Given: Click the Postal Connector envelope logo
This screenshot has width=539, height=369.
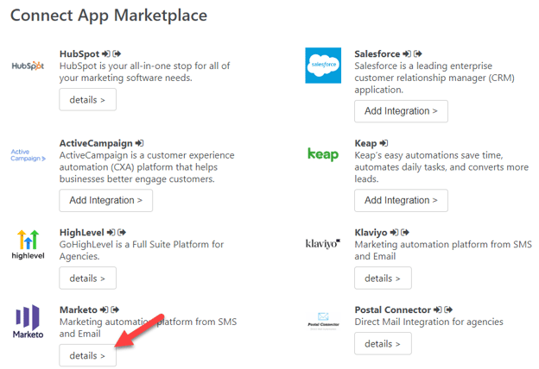Looking at the screenshot, I should [323, 322].
